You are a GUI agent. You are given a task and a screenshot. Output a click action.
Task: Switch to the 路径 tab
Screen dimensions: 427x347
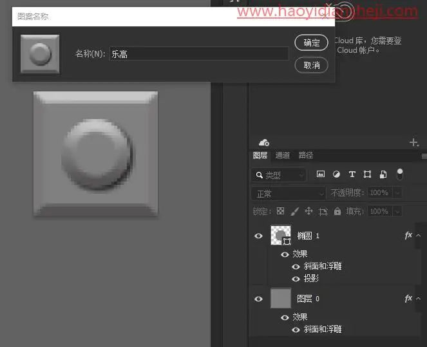(305, 155)
